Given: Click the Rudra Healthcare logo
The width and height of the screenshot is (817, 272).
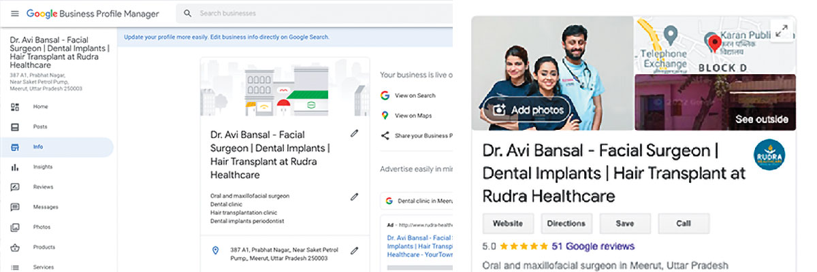Looking at the screenshot, I should tap(769, 154).
